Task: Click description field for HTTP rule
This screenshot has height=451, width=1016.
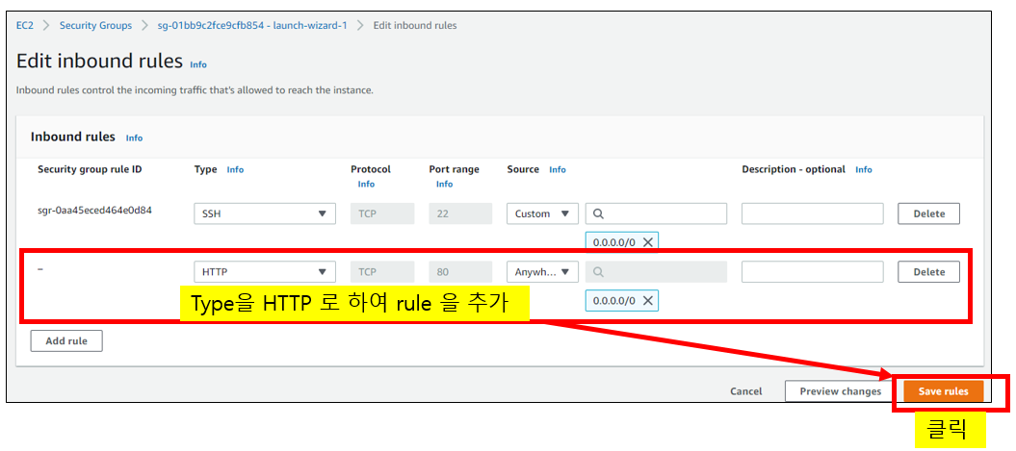Action: [x=813, y=272]
